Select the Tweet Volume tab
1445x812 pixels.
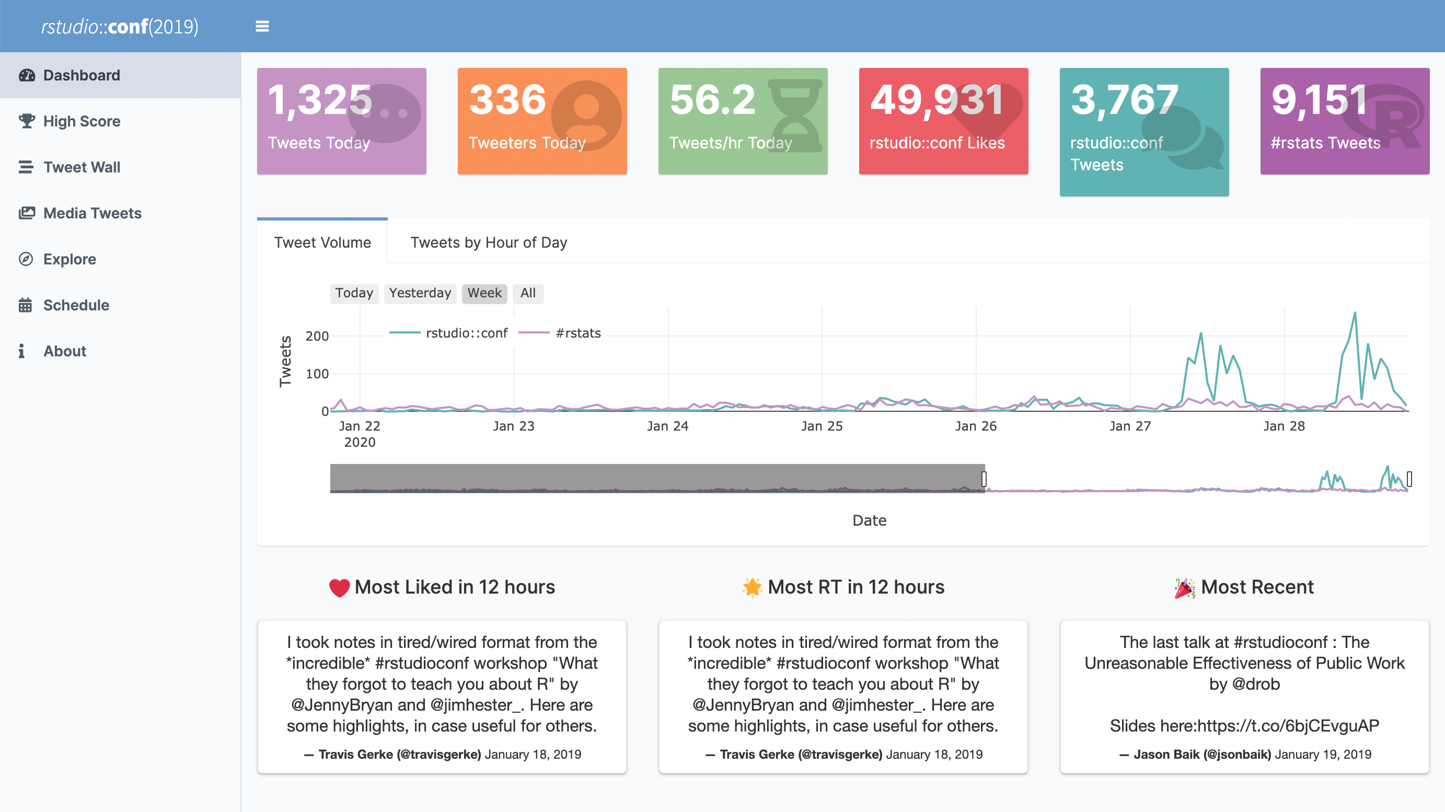(x=322, y=242)
